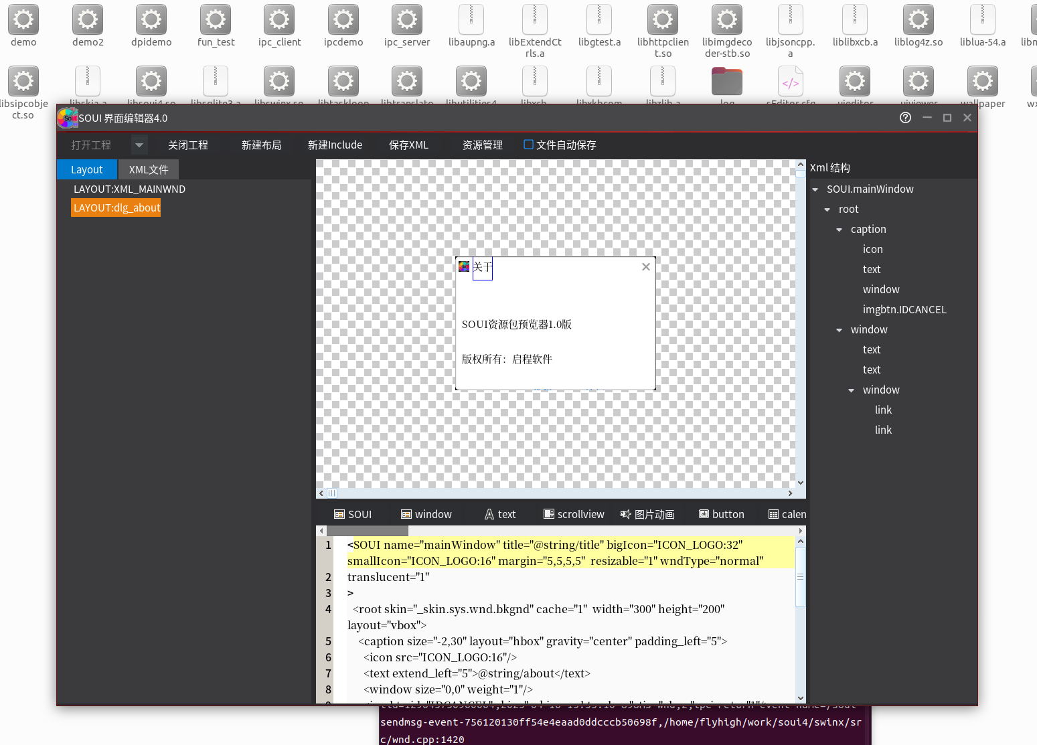
Task: Select the libimgdecoder-stb.so desktop icon
Action: pos(727,19)
